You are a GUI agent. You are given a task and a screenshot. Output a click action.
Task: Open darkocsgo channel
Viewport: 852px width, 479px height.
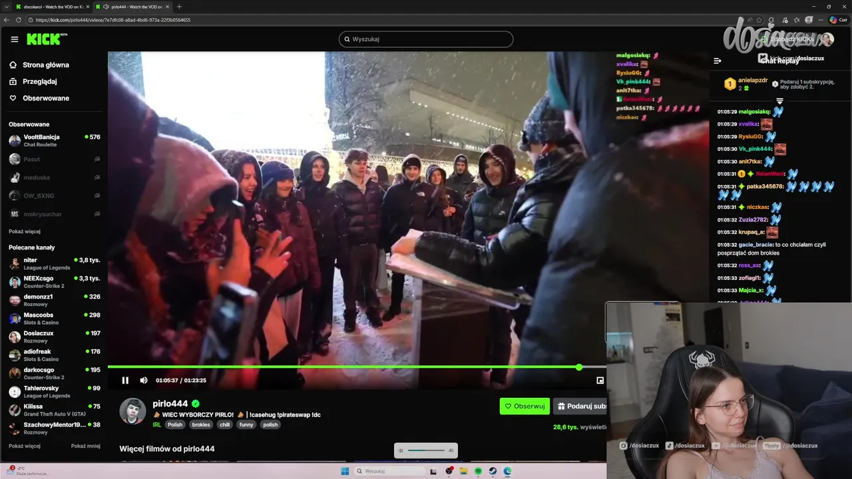pyautogui.click(x=54, y=373)
